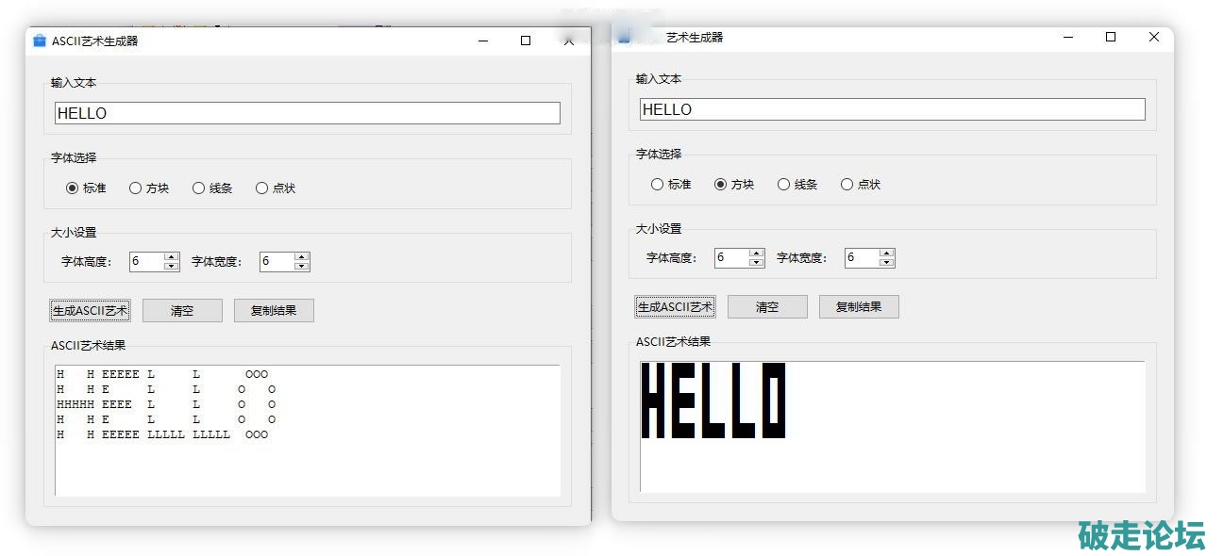Click the app icon in the left window title bar
This screenshot has width=1224, height=556.
coord(39,41)
